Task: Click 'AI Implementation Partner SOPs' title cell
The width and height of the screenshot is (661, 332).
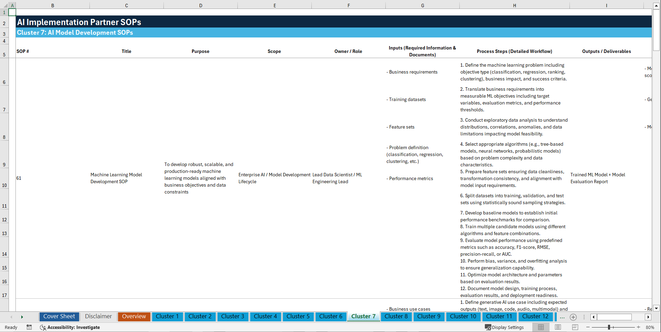Action: [79, 22]
